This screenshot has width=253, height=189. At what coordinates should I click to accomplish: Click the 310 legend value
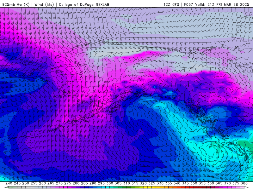pyautogui.click(x=126, y=183)
